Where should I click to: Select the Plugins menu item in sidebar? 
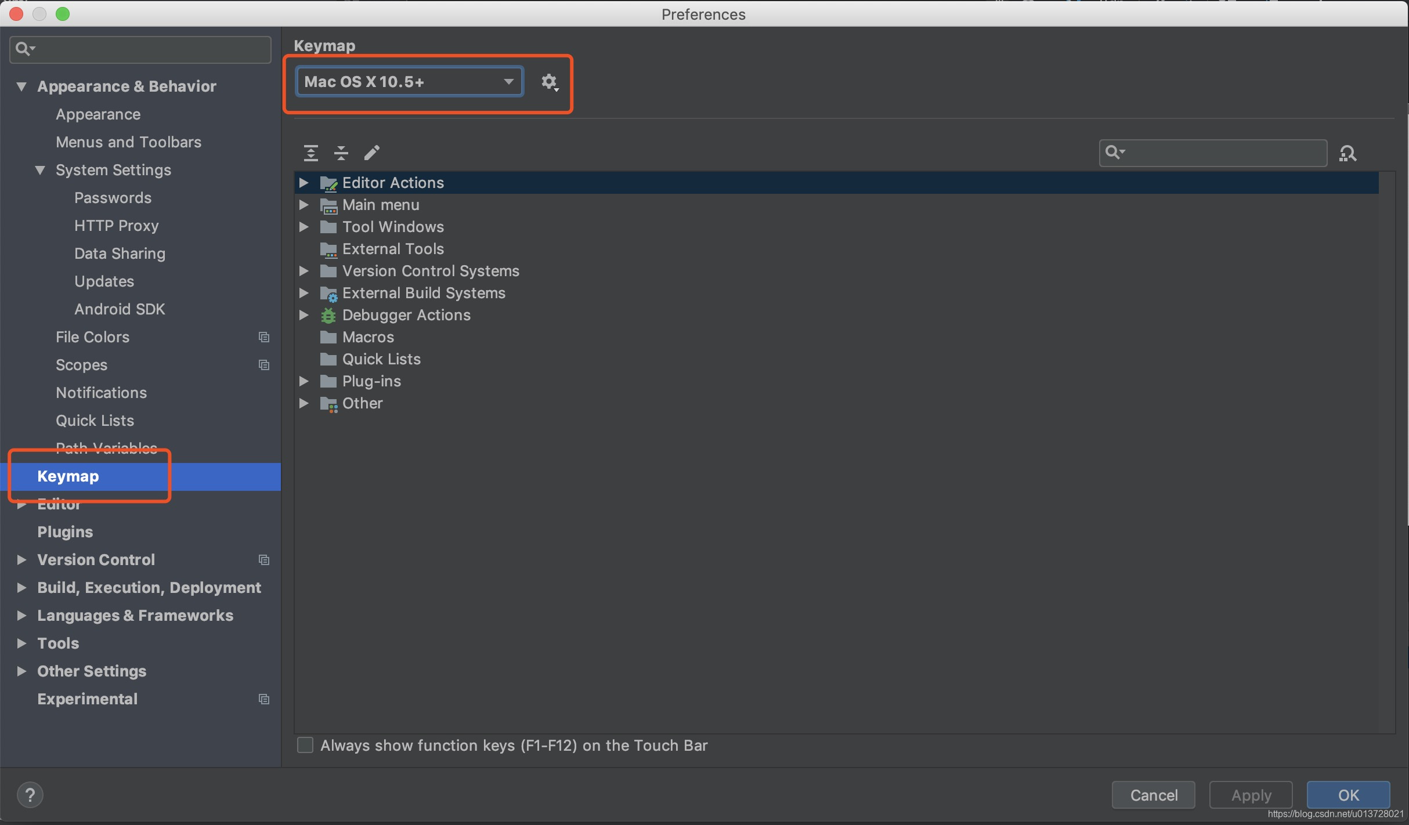click(64, 531)
